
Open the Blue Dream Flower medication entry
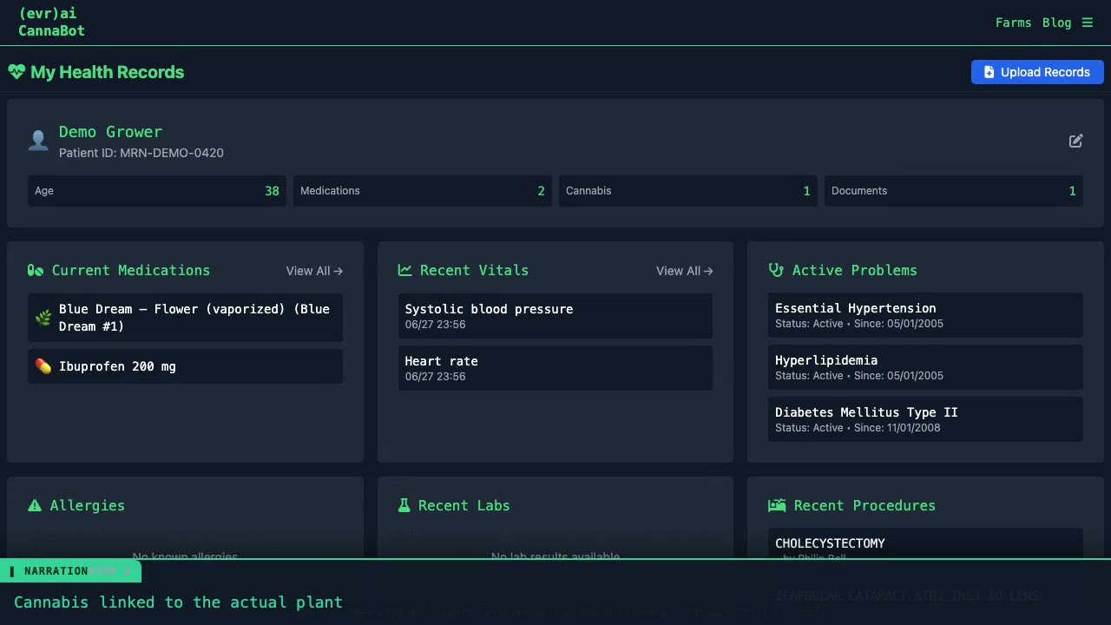point(185,318)
